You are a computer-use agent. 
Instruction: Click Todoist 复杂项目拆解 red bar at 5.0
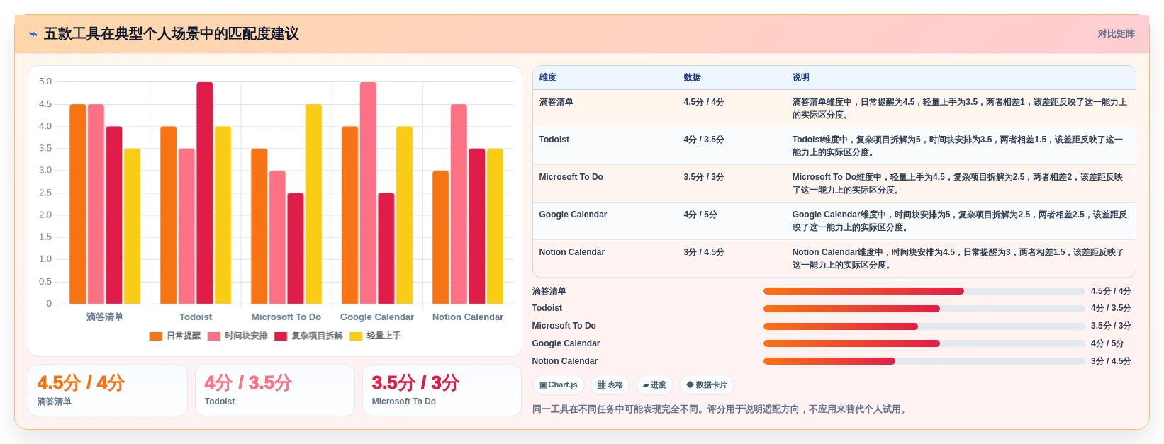(205, 193)
